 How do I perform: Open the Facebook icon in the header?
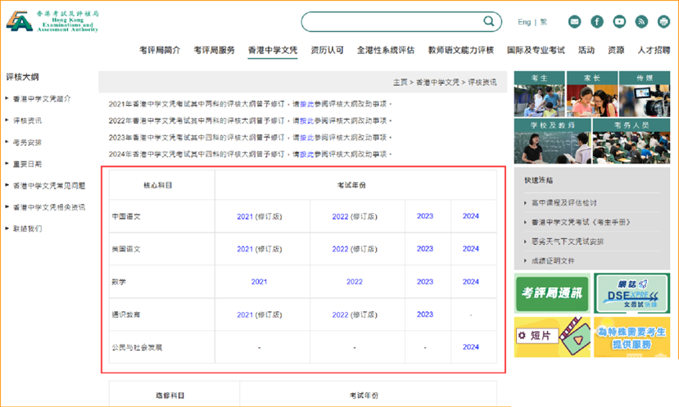pos(597,22)
